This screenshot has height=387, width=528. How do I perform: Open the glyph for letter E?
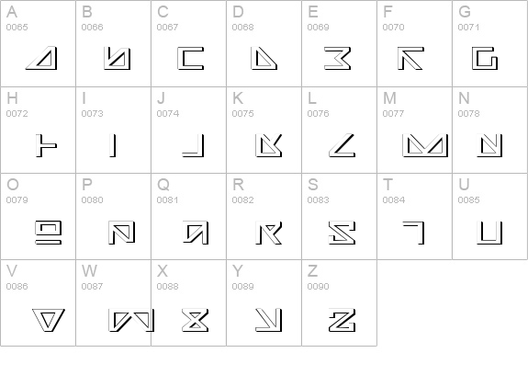(x=337, y=58)
